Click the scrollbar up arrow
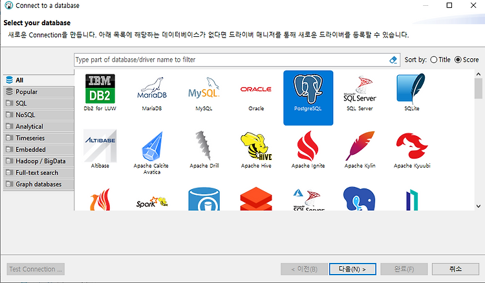The width and height of the screenshot is (485, 283). point(478,74)
